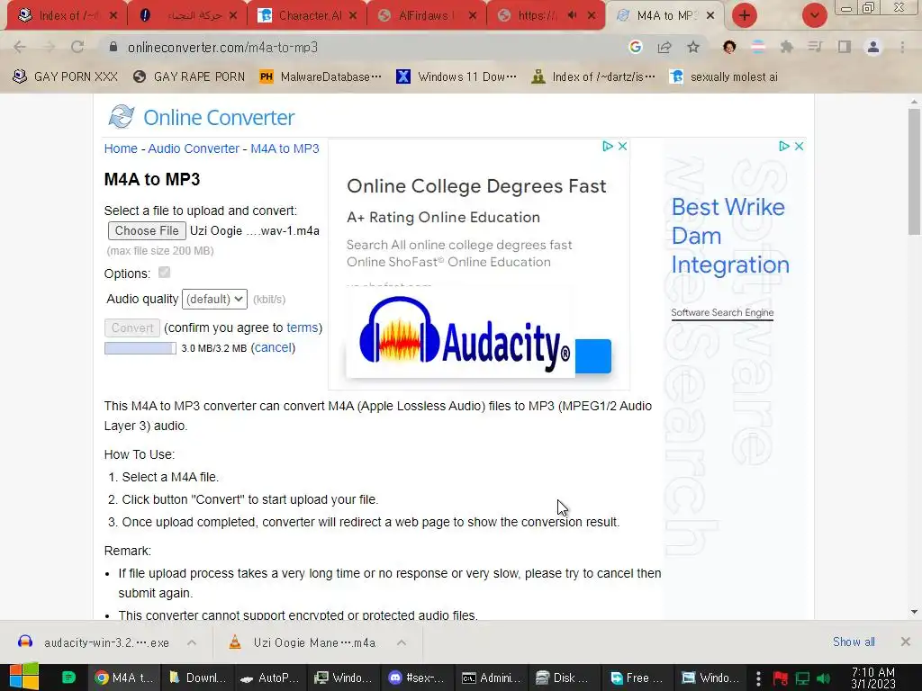
Task: Open the Windows 11 Dow... bookmark
Action: (456, 76)
